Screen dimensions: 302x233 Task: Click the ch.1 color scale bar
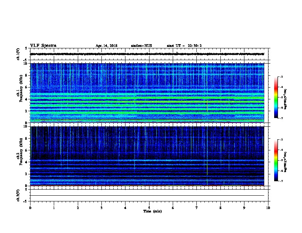click(x=276, y=97)
